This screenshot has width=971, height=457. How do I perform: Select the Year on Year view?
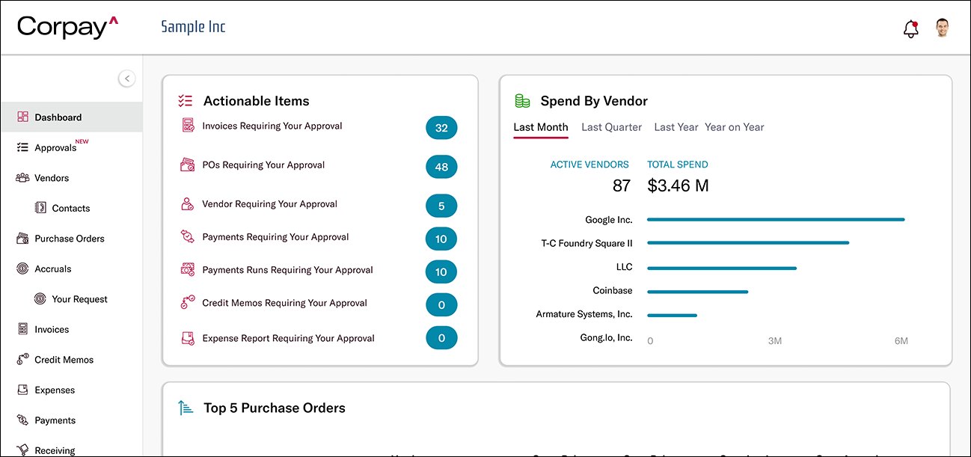[x=734, y=127]
